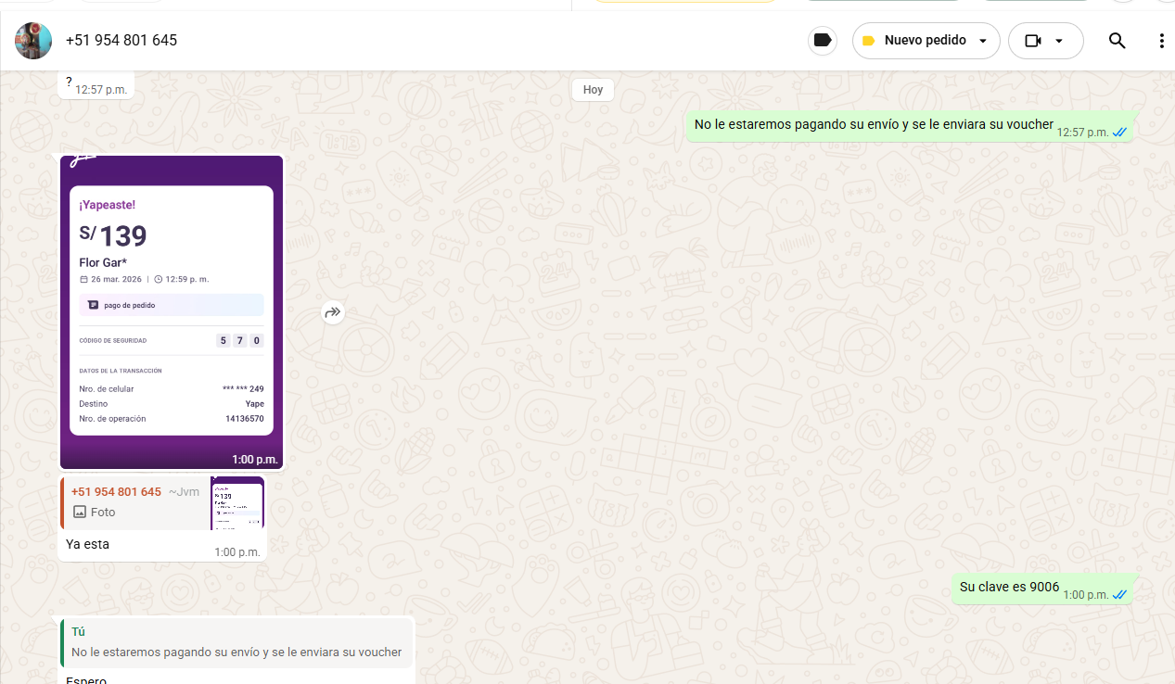Click the dropdown arrow beside Nuevo pedido
The width and height of the screenshot is (1175, 684).
[x=983, y=41]
